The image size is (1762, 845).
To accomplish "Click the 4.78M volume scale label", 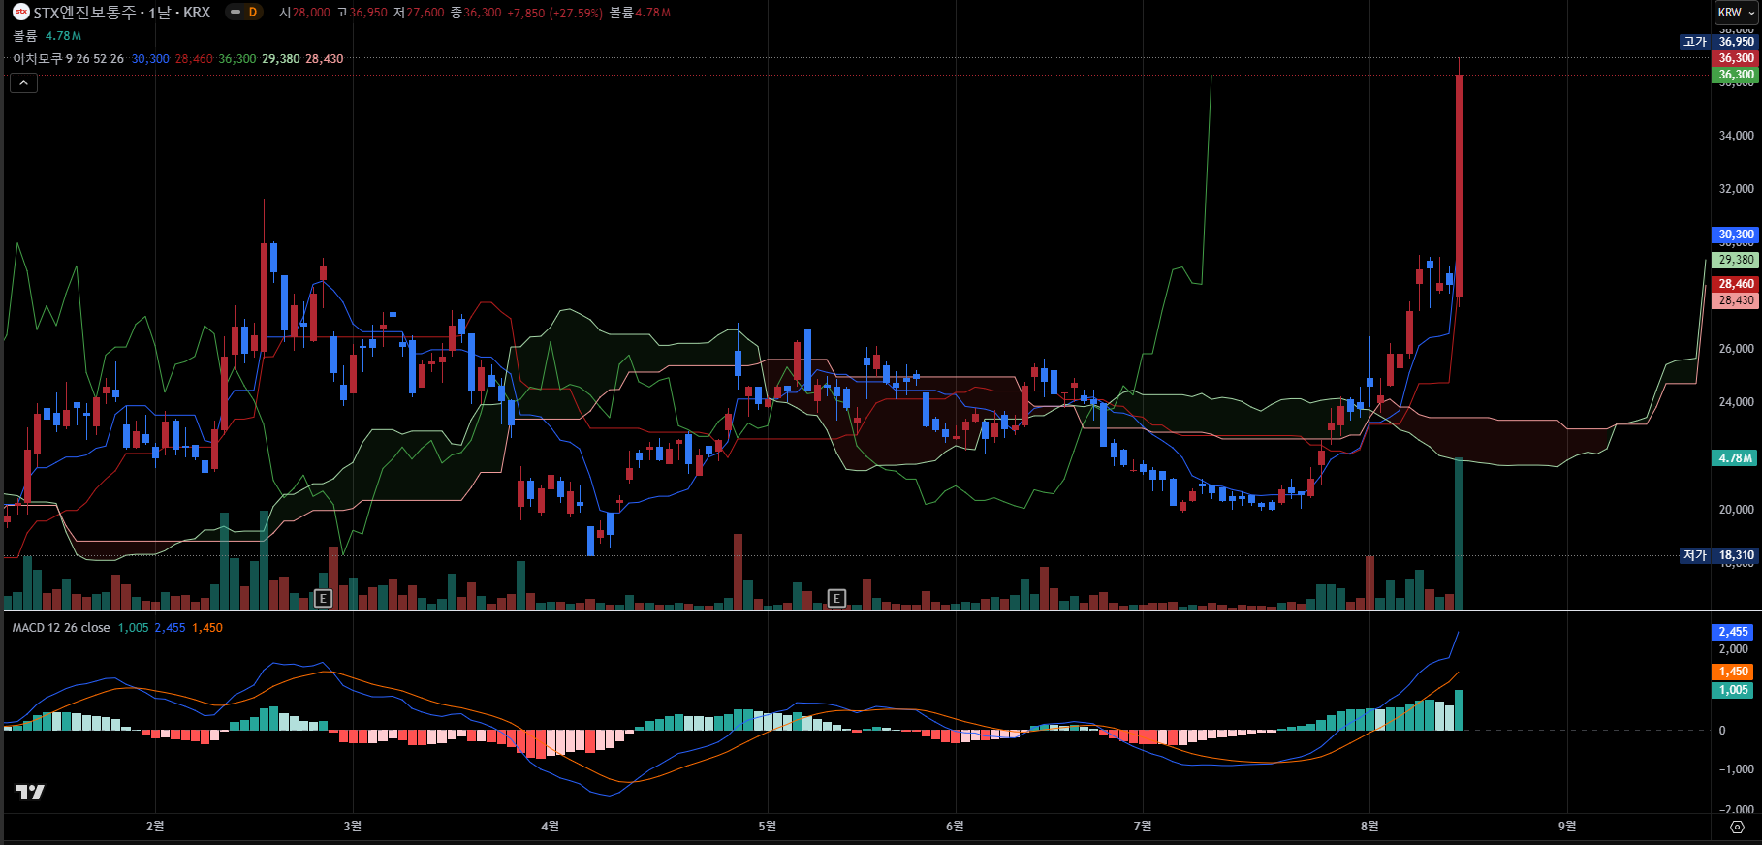I will click(1735, 457).
